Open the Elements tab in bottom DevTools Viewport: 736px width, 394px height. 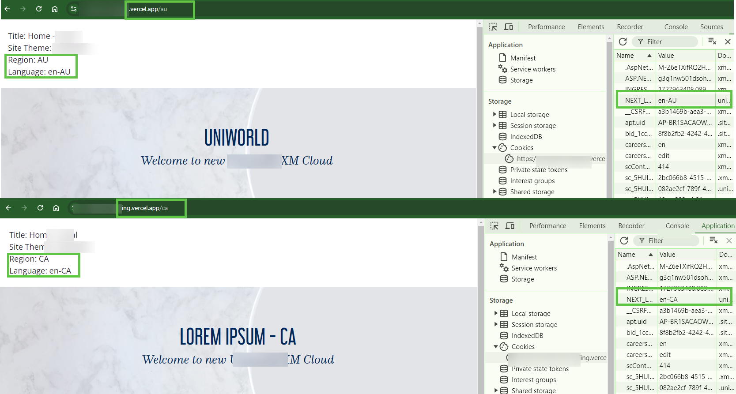coord(592,226)
